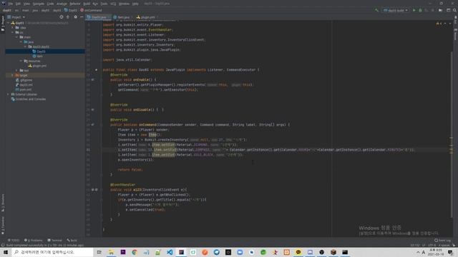Viewport: 458px width, 257px height.
Task: Open the File menu
Action: coord(11,4)
